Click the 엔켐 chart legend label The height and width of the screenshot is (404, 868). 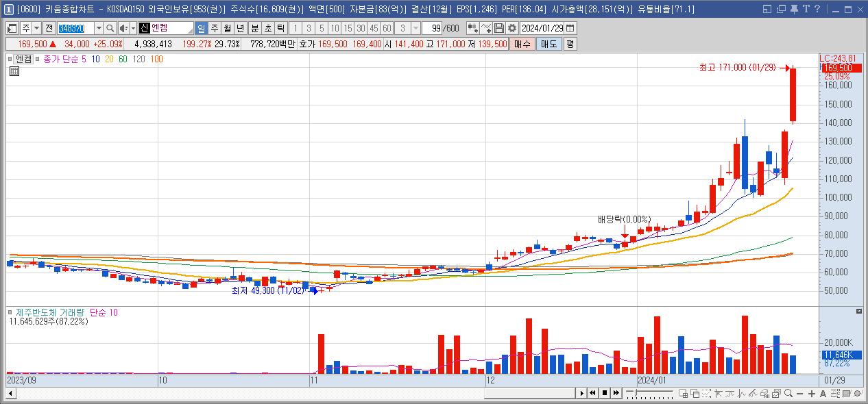point(23,60)
